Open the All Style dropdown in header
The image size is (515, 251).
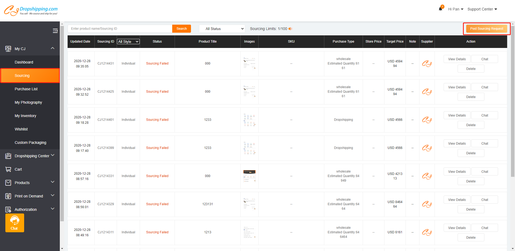[128, 42]
